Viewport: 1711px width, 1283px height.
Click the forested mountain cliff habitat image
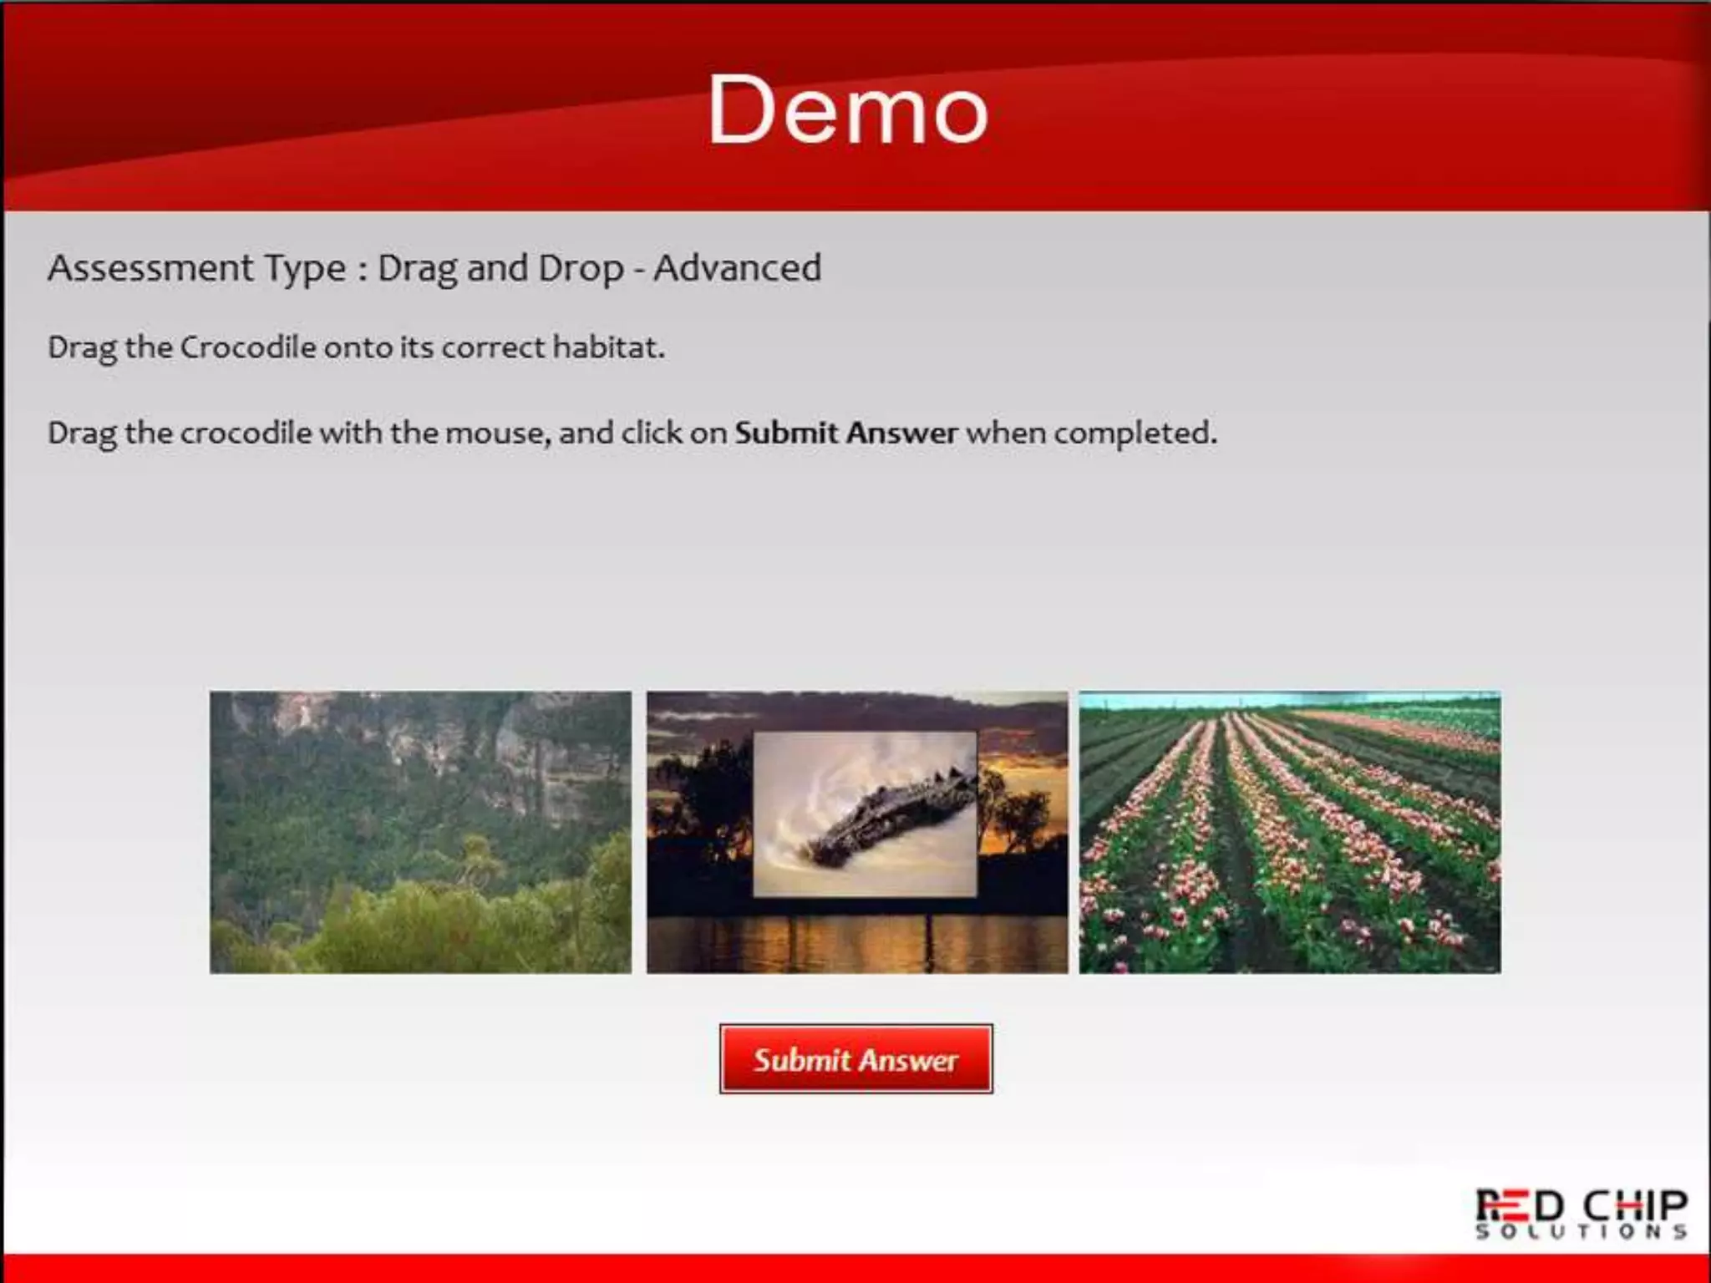point(420,832)
